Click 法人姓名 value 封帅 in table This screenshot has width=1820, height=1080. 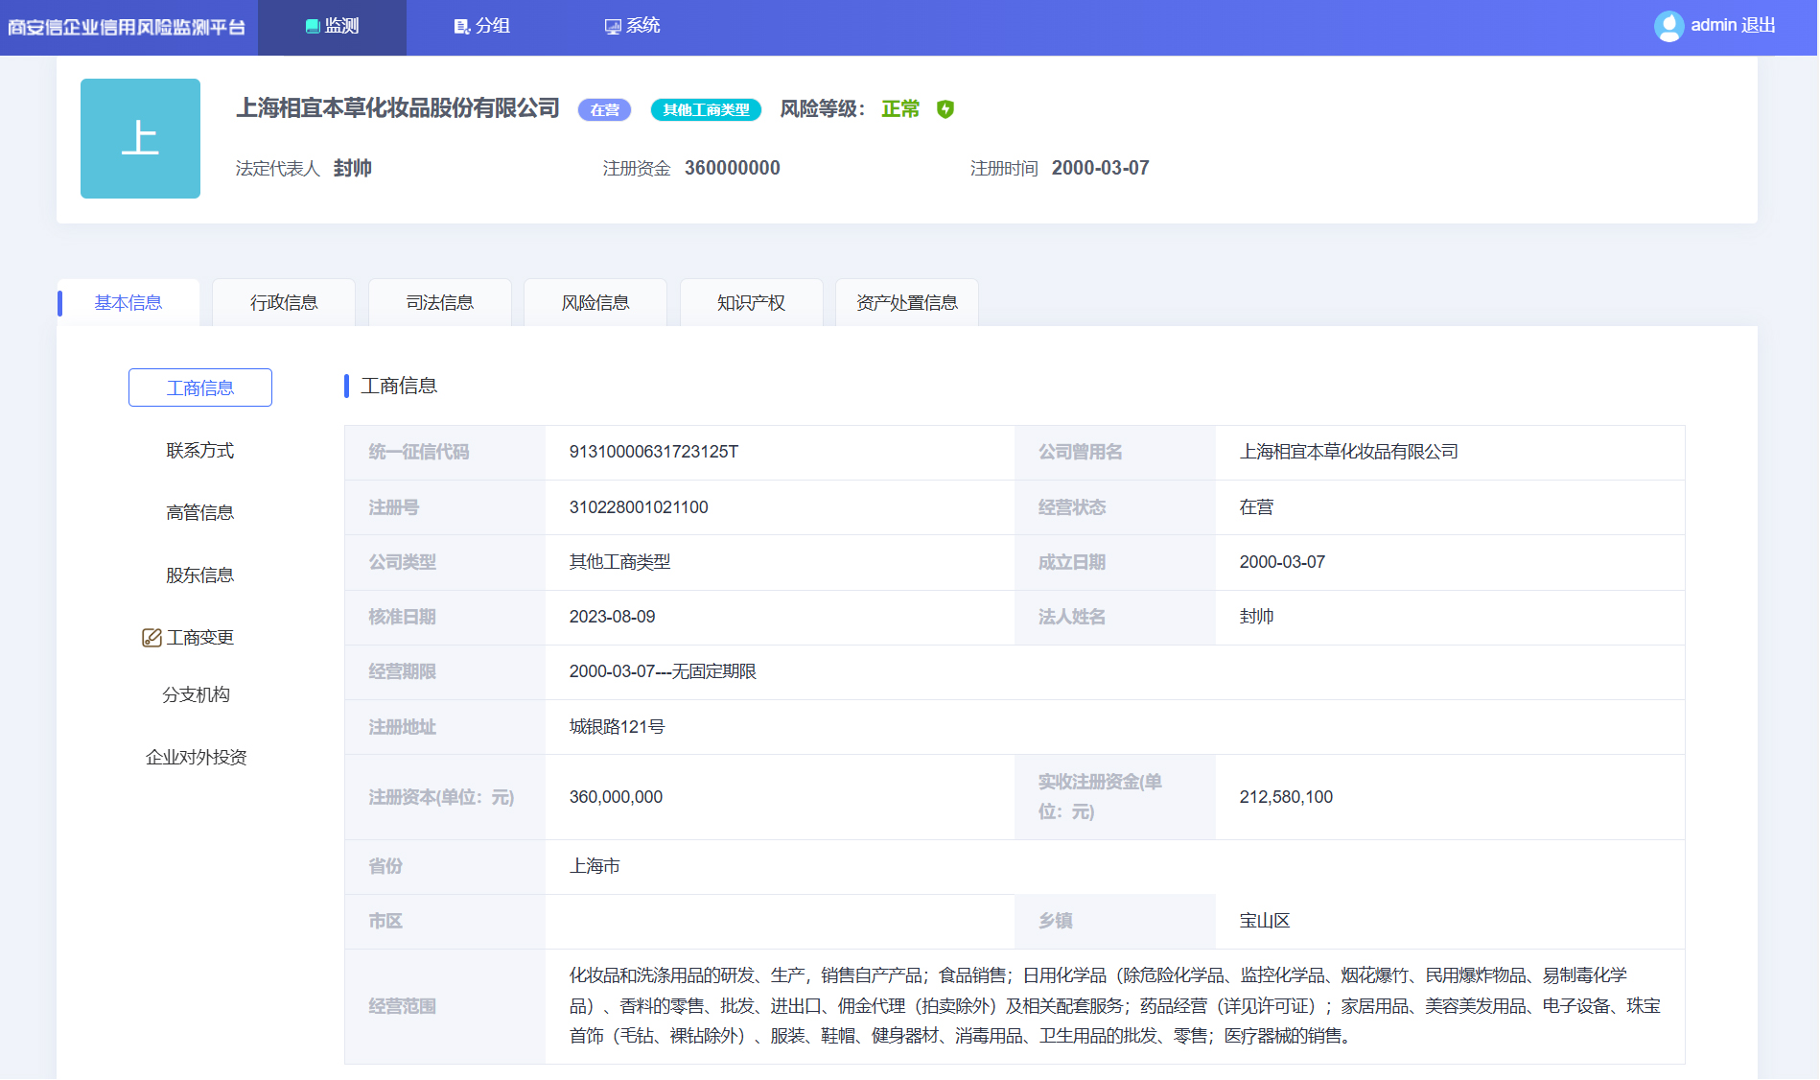1257,617
